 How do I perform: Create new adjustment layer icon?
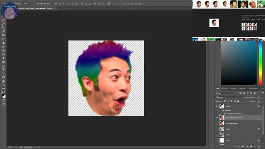[247, 147]
